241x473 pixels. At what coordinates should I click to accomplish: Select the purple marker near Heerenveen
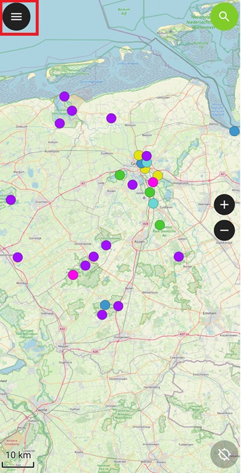tap(18, 257)
